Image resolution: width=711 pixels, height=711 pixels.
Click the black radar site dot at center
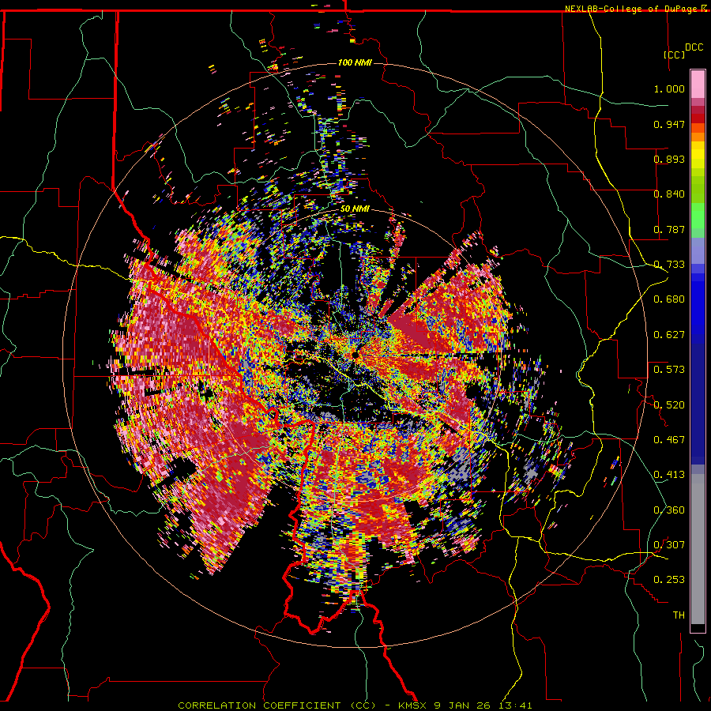355,355
